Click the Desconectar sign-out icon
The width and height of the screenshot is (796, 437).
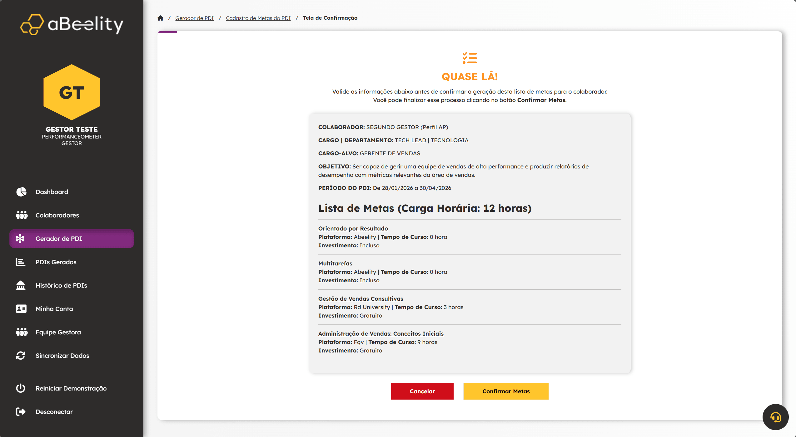[x=21, y=412]
